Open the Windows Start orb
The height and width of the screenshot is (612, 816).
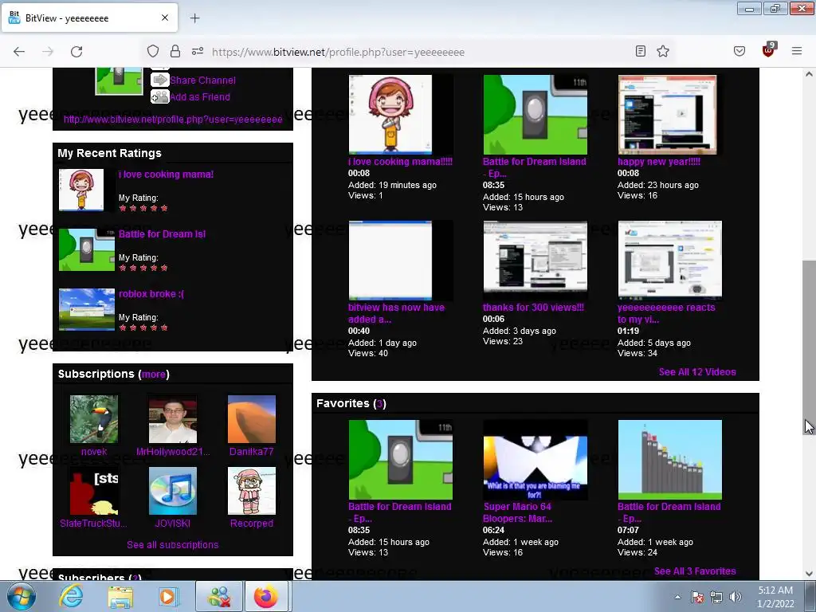[21, 596]
